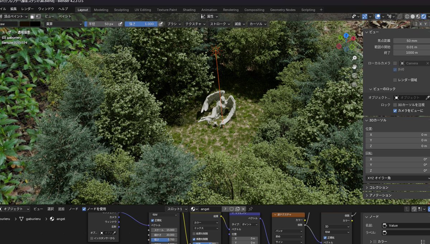Open the 乗算 blend mode dropdown

[63, 24]
